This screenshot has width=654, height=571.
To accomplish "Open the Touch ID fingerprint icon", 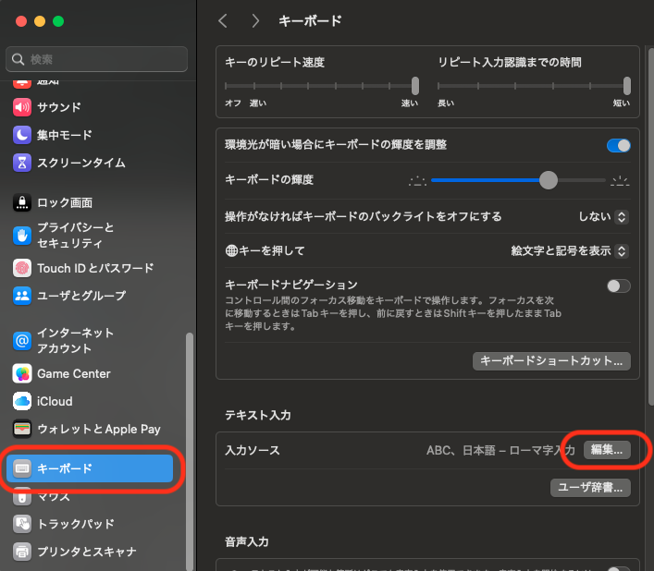I will 22,268.
